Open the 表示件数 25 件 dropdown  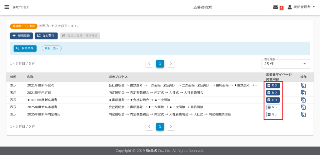pyautogui.click(x=285, y=64)
